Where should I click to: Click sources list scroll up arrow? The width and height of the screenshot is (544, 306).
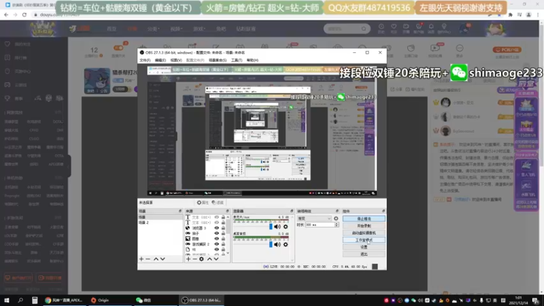click(228, 217)
